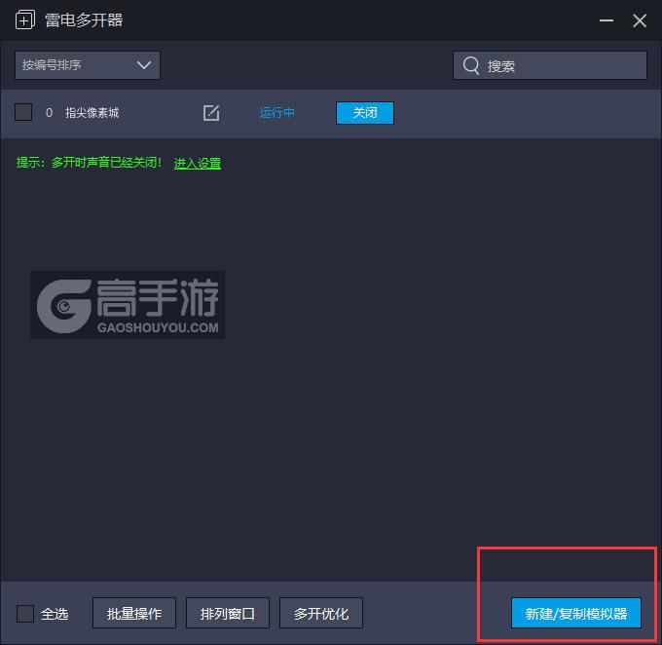The height and width of the screenshot is (645, 662).
Task: Click the multi-instance manager logo icon
Action: click(x=25, y=19)
